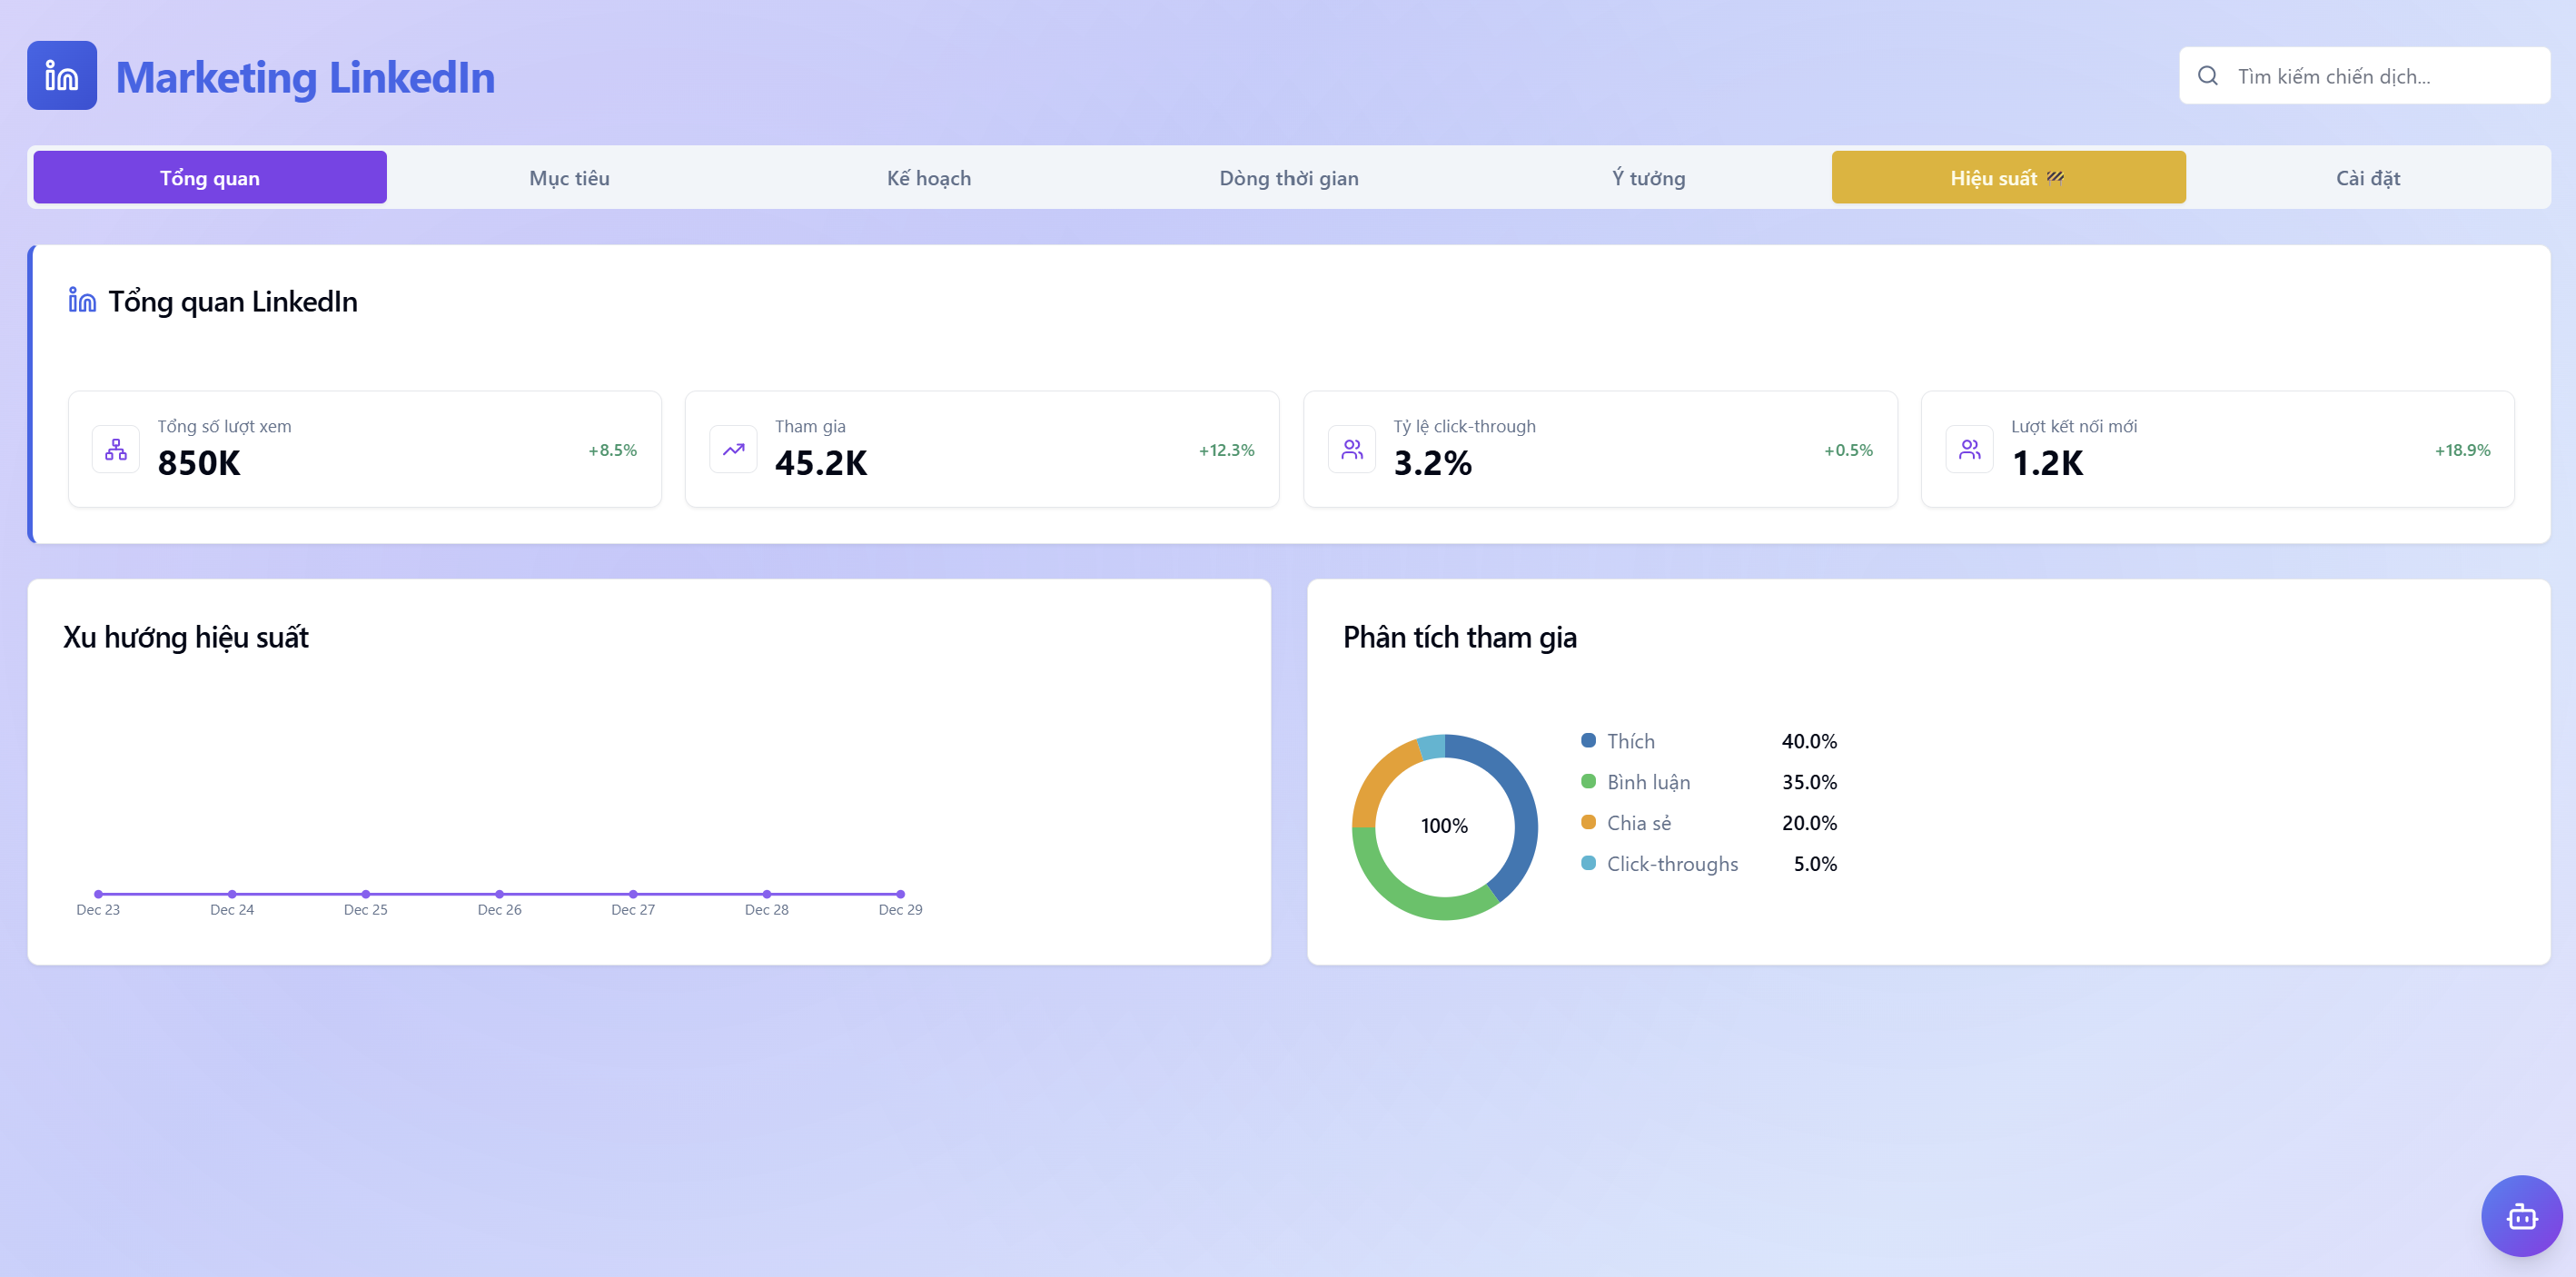Click the light blue Click-throughs legend dot

coord(1588,863)
